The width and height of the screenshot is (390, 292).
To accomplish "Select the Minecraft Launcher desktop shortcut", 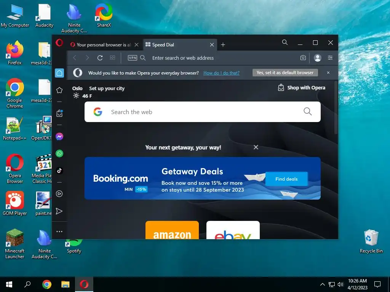I will click(15, 244).
